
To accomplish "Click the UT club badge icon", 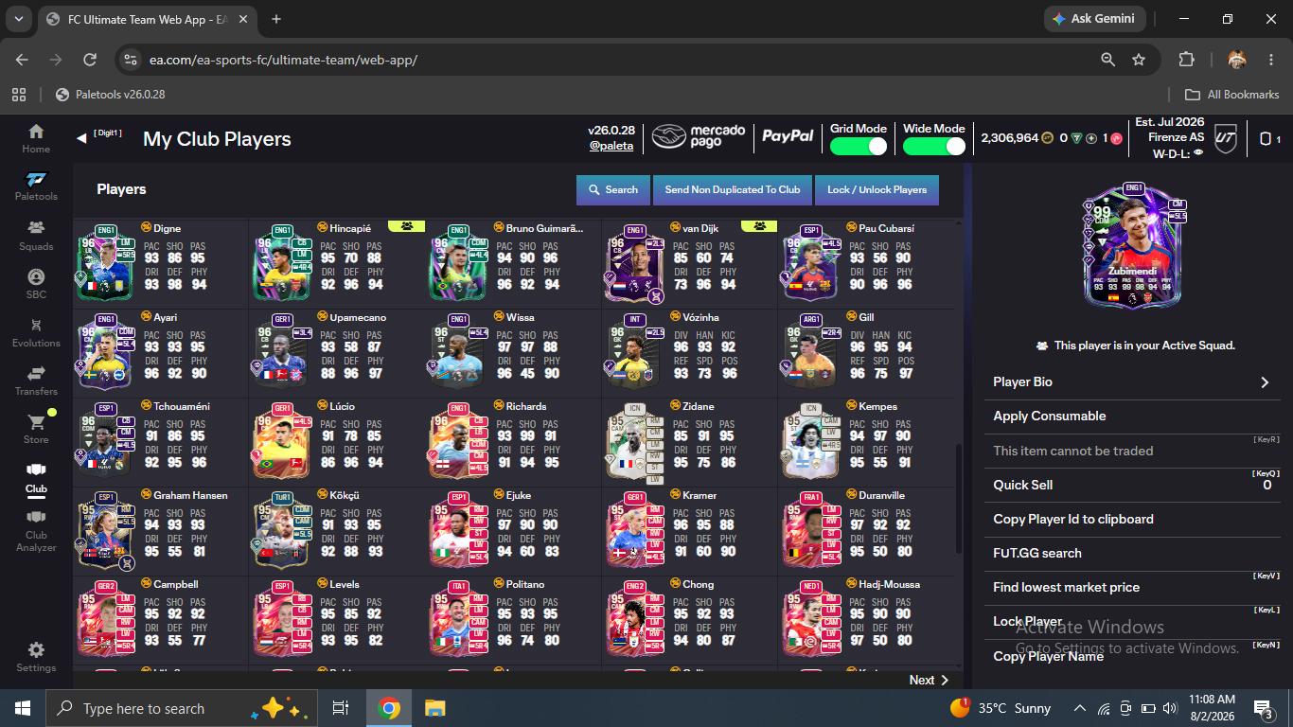I will tap(1226, 138).
